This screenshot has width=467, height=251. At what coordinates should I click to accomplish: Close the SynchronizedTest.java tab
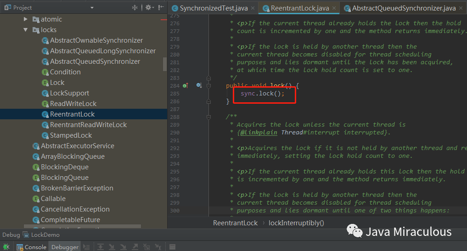pos(253,8)
